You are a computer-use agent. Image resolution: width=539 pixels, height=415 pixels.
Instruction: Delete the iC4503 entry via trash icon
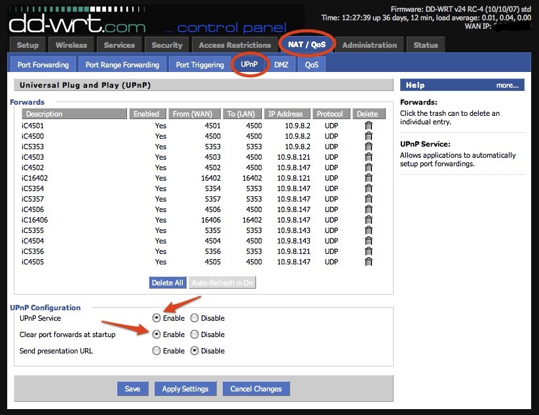click(369, 157)
